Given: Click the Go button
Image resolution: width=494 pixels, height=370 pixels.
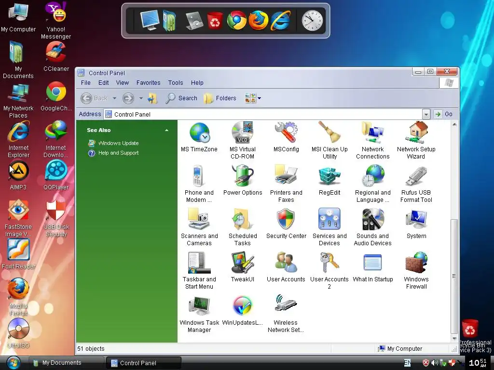Looking at the screenshot, I should coord(444,114).
